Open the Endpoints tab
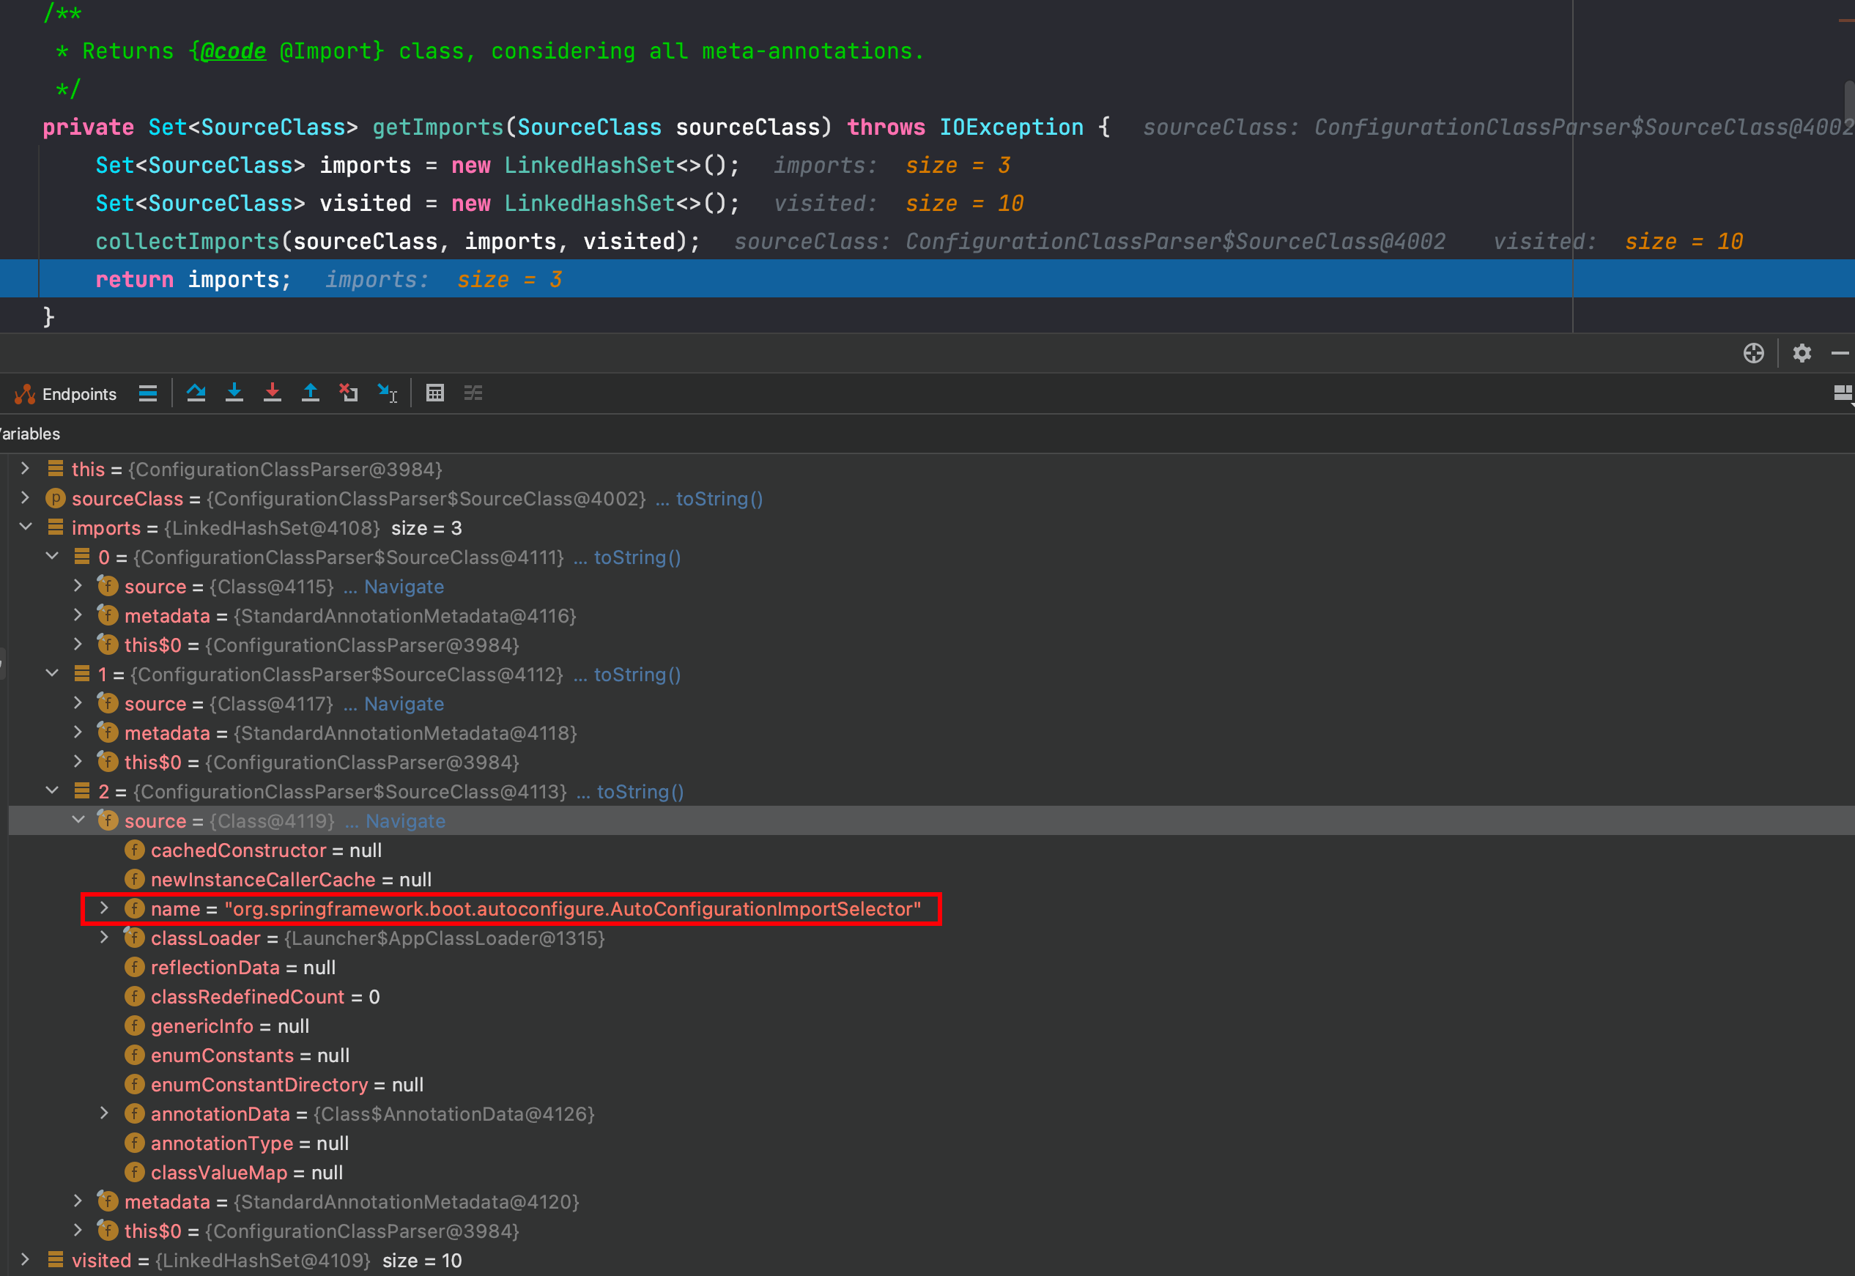 pyautogui.click(x=65, y=393)
